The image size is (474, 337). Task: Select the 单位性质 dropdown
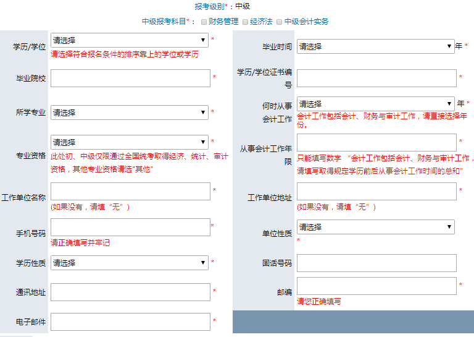coord(375,227)
